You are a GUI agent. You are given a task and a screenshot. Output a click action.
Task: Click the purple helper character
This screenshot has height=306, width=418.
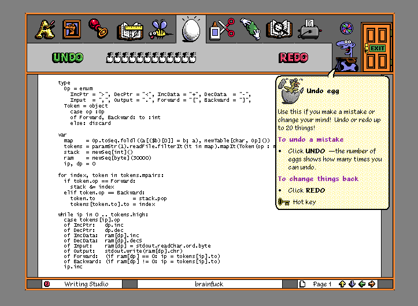click(x=346, y=56)
